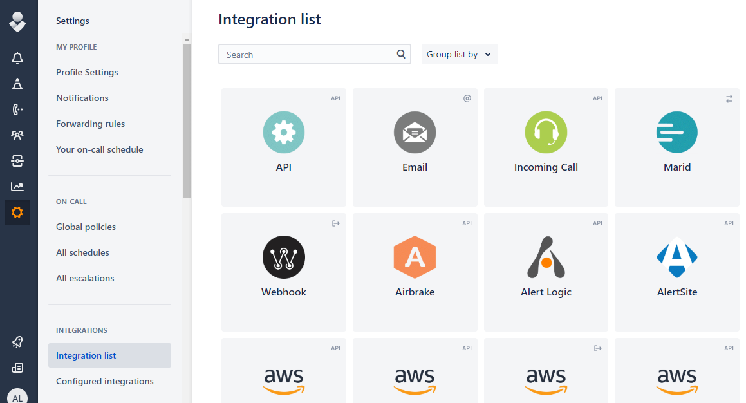Open Services icon in sidebar

pyautogui.click(x=17, y=161)
